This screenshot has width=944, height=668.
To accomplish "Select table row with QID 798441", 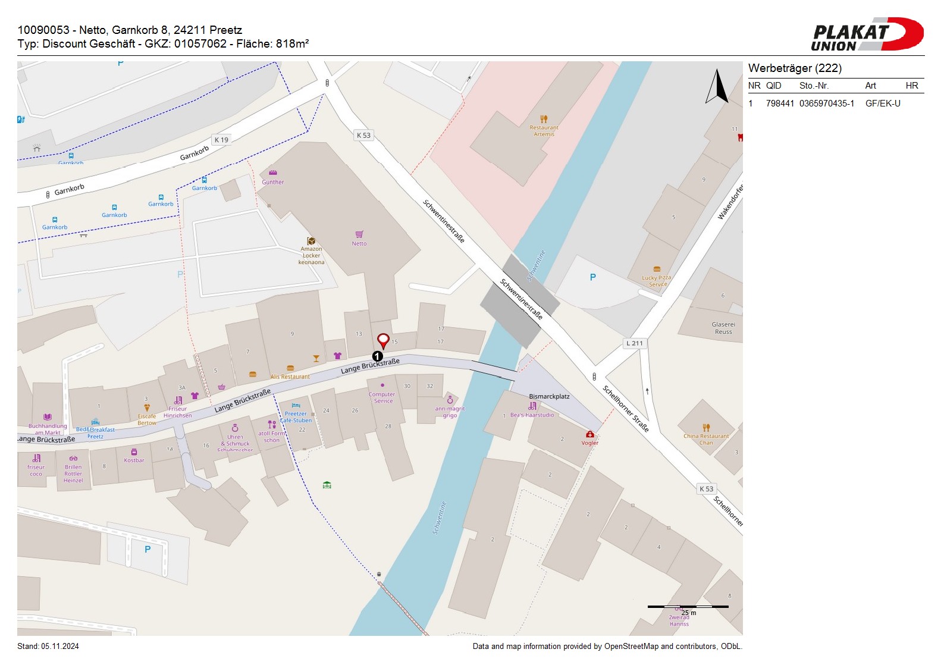I will (x=835, y=104).
